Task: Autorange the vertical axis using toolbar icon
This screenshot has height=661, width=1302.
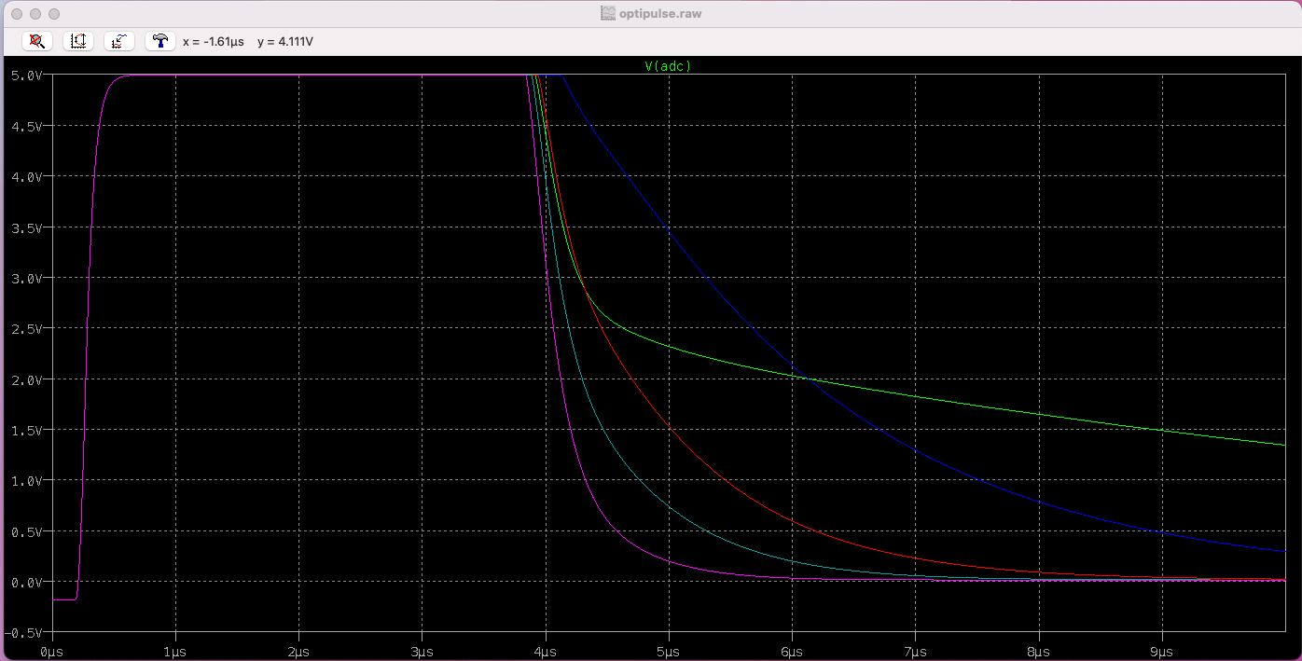Action: pyautogui.click(x=78, y=41)
